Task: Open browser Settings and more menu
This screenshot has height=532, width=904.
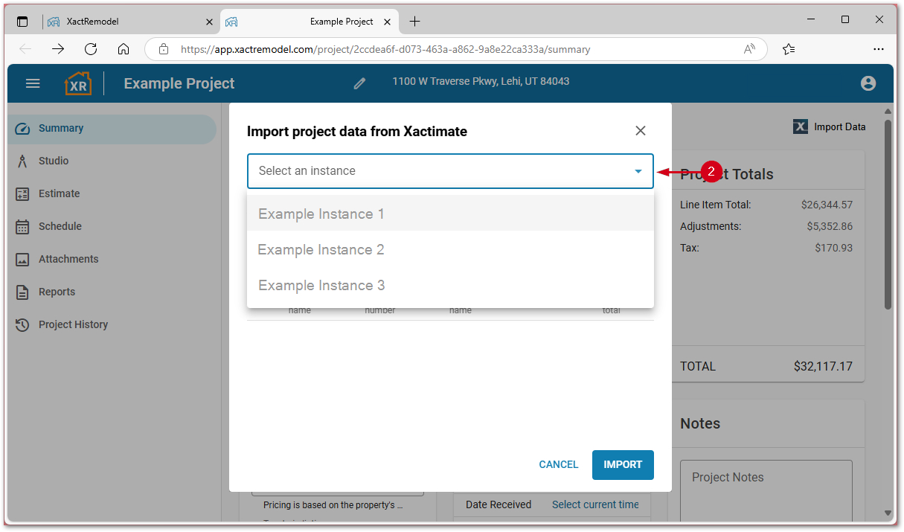Action: (879, 49)
